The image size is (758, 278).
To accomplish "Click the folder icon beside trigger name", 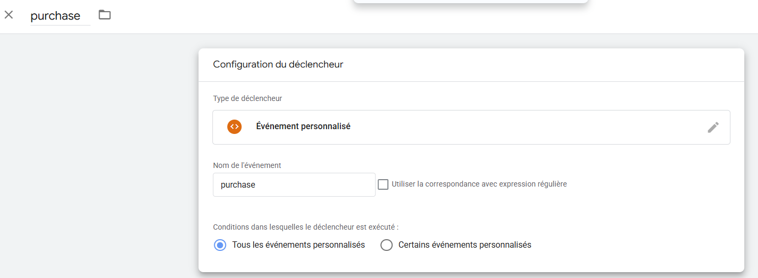I will 105,15.
